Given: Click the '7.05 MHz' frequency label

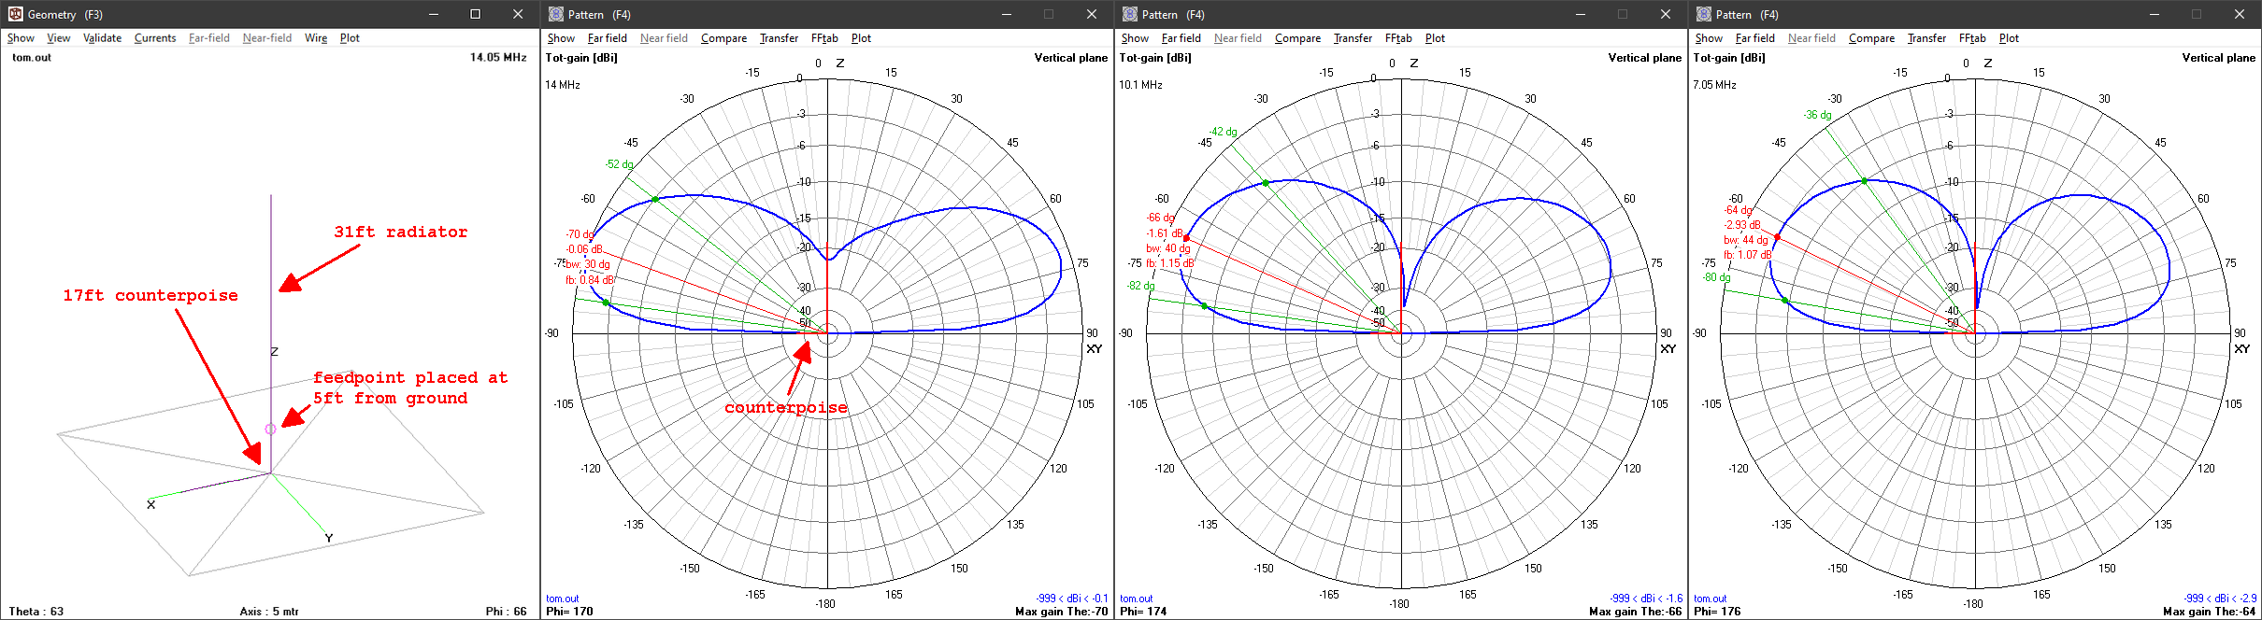Looking at the screenshot, I should coord(1715,85).
